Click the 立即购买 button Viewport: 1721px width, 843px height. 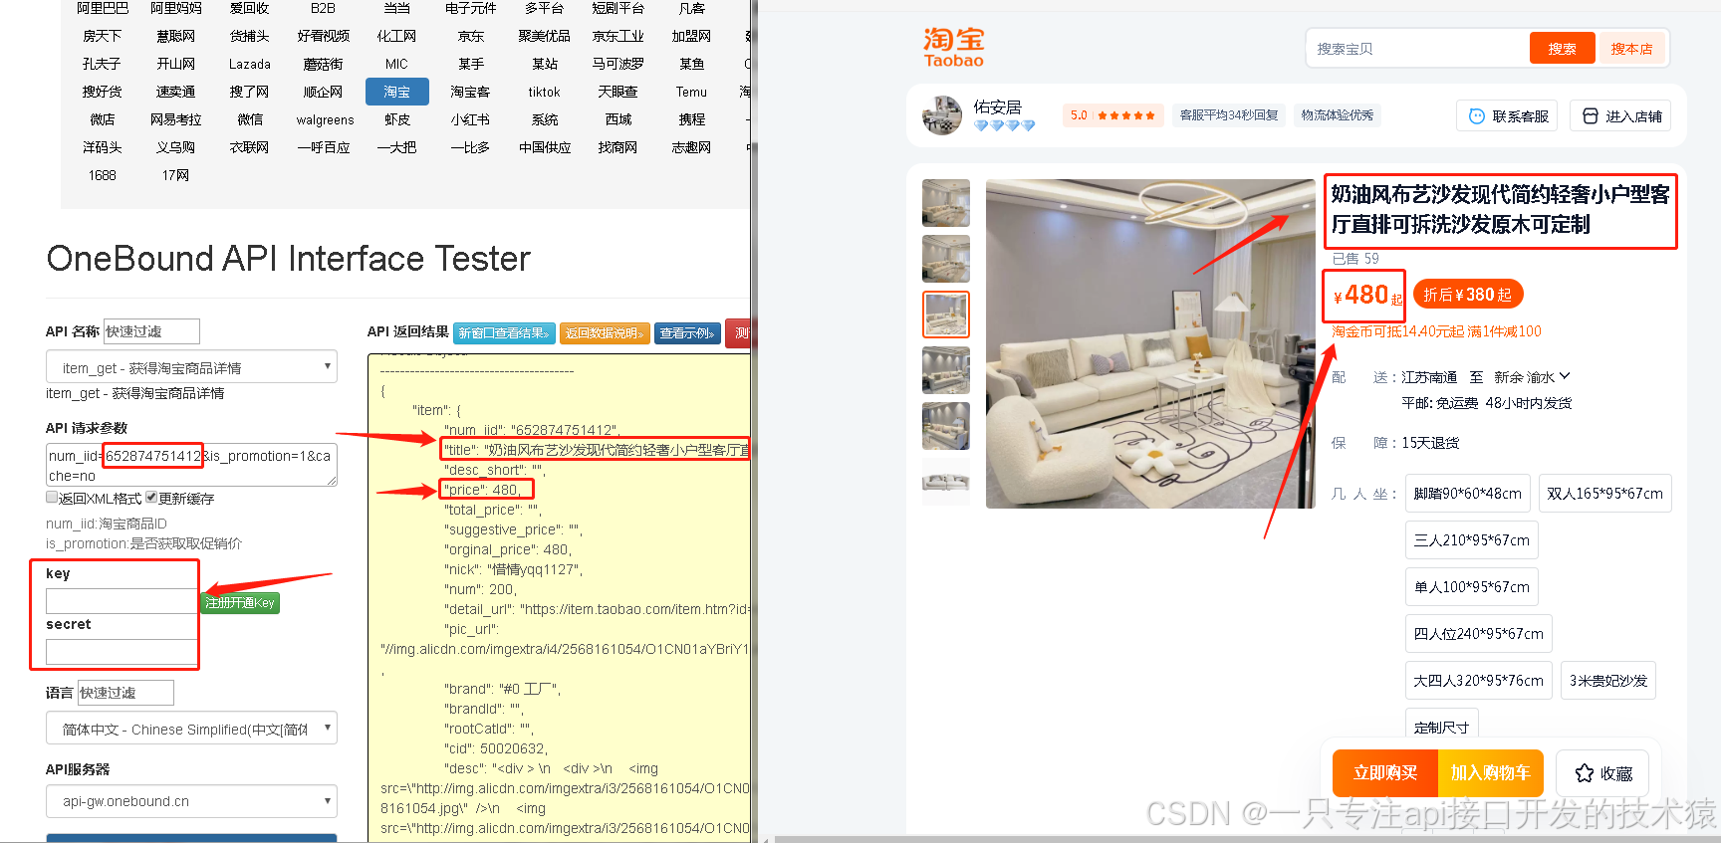(x=1385, y=773)
